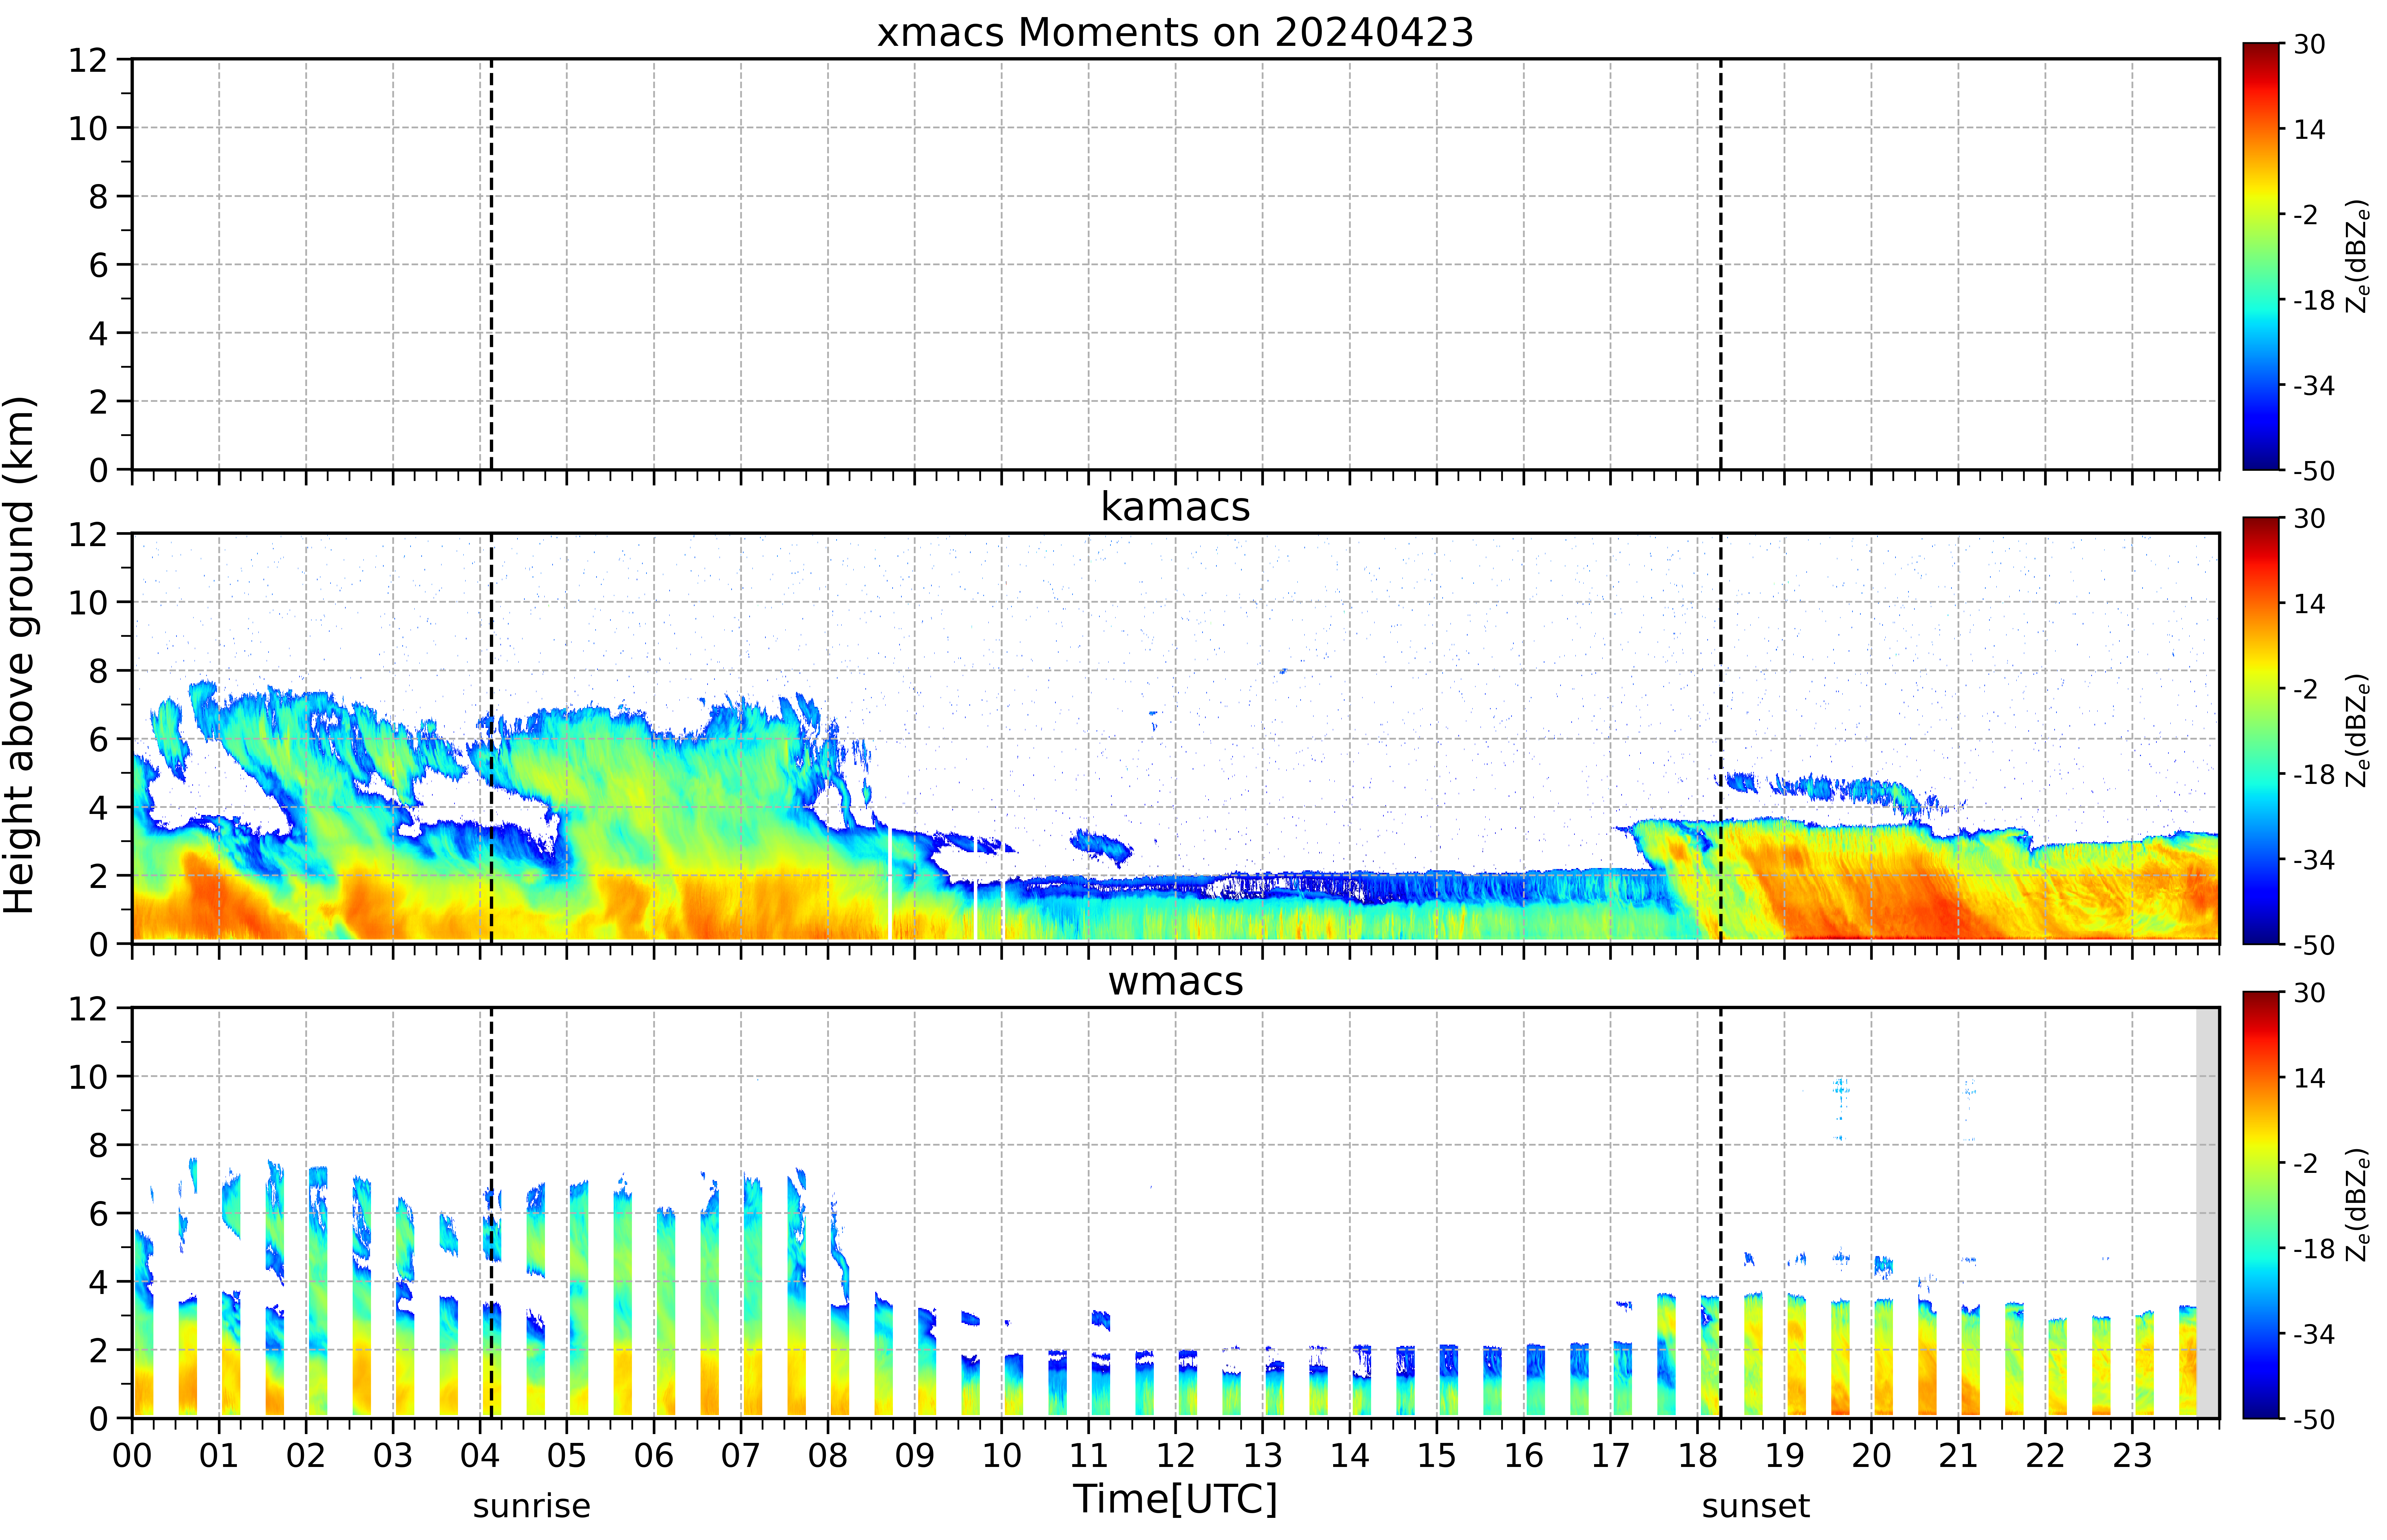2387x1540 pixels.
Task: Click the kamacs panel's "6" height tick label
Action: click(98, 740)
